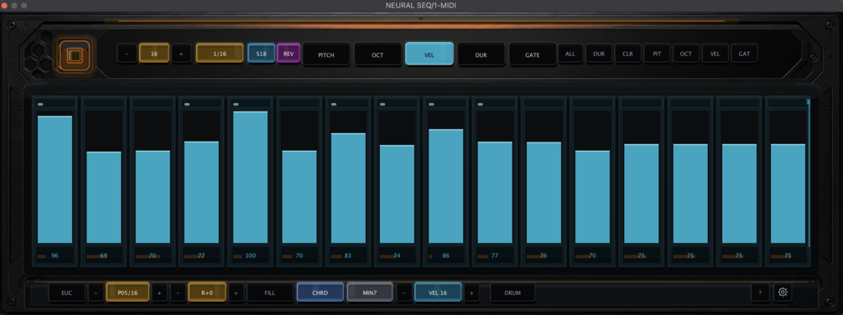Select the DUR lane tab
Image resolution: width=843 pixels, height=315 pixels.
481,54
